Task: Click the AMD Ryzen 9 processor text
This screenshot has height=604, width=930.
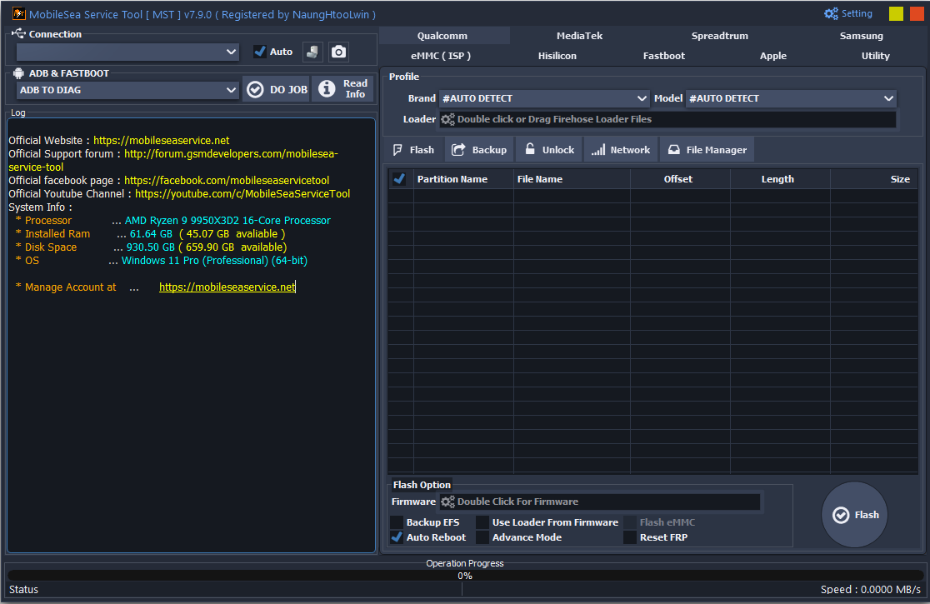Action: (x=227, y=221)
